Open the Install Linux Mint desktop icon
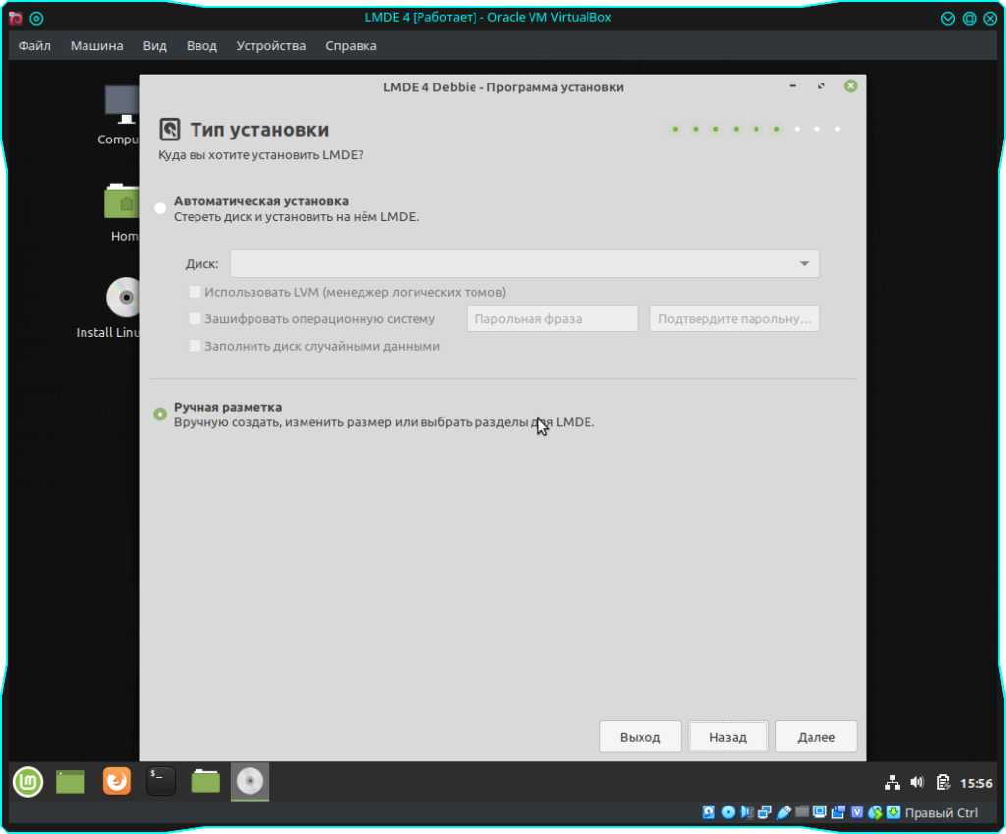 click(125, 300)
